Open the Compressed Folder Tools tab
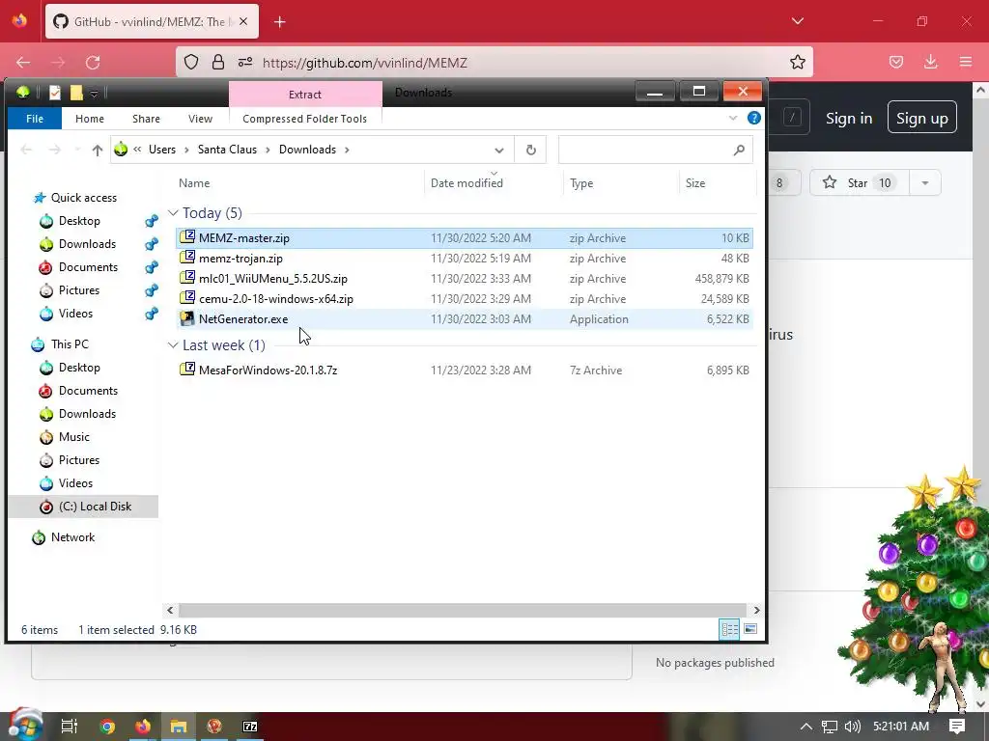Viewport: 989px width, 741px height. point(304,119)
